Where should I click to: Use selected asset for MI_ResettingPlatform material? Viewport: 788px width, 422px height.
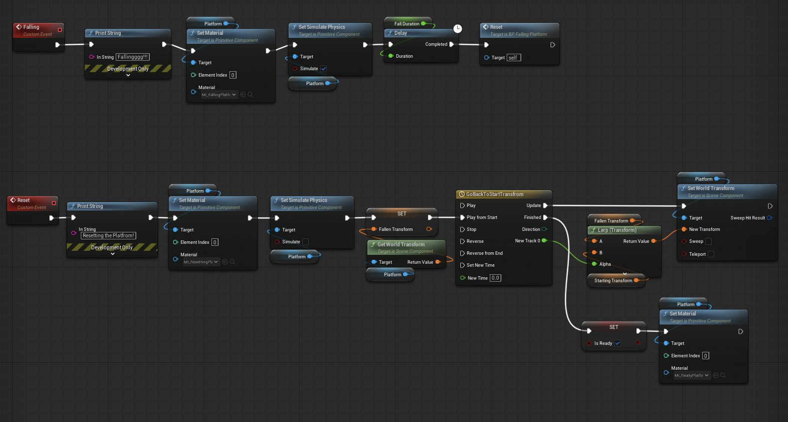[225, 262]
